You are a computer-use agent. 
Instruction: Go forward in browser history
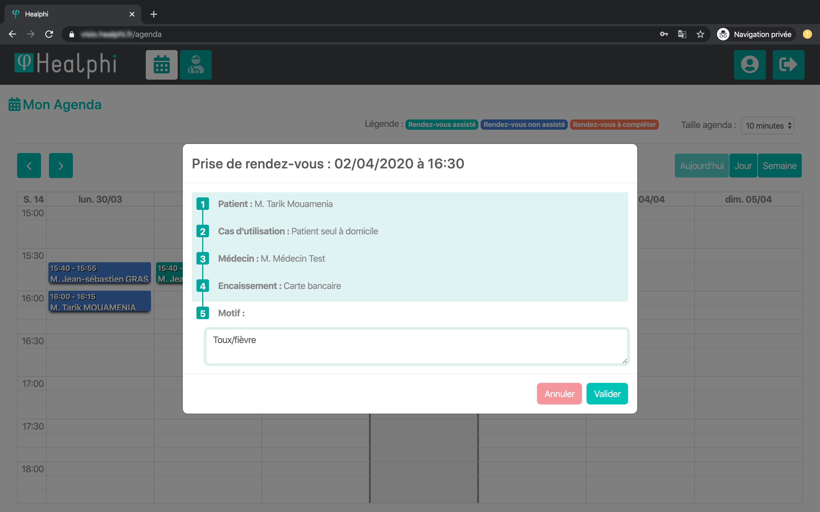click(x=31, y=34)
